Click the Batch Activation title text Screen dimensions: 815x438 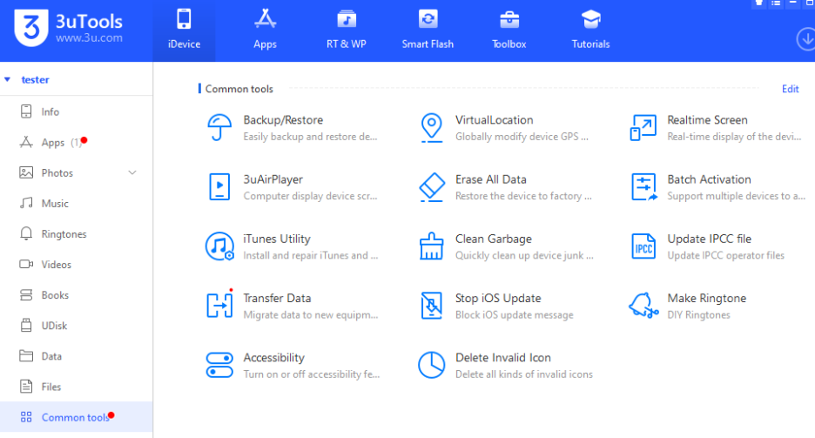pos(709,179)
